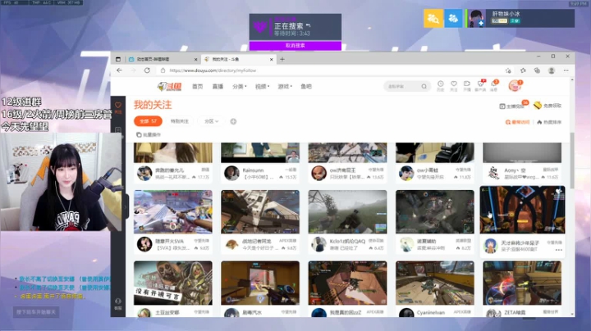The width and height of the screenshot is (591, 331).
Task: Open the 战地记者阿龙 stream thumbnail
Action: pos(260,211)
